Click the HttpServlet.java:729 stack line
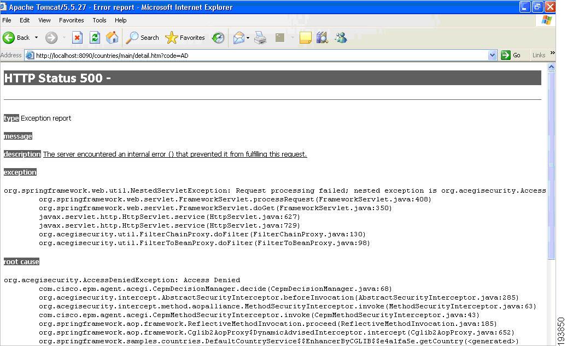The width and height of the screenshot is (567, 346). (169, 225)
